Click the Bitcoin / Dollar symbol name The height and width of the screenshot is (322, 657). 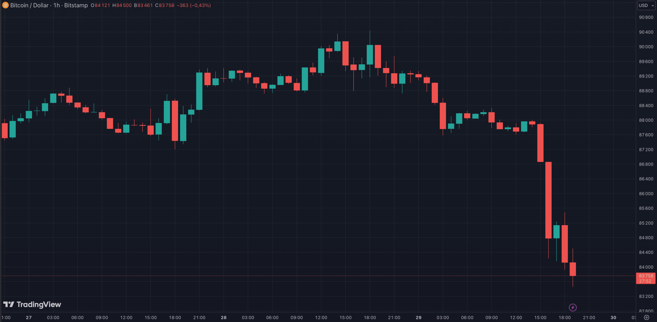coord(29,5)
